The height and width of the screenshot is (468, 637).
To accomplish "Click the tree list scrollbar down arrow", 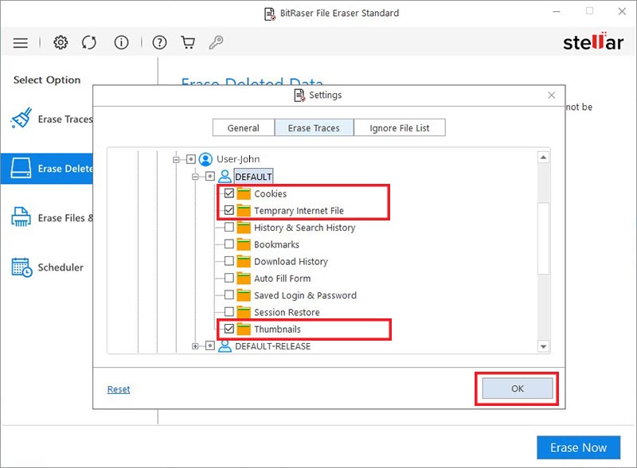I will point(544,346).
